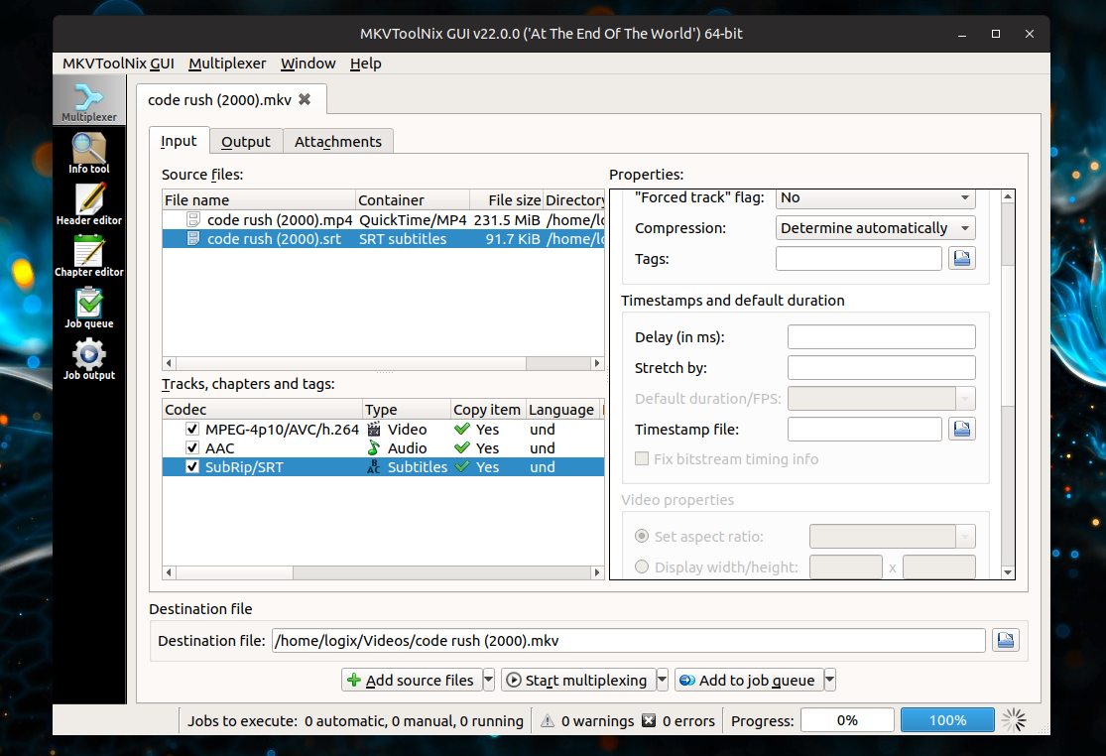Select the Set aspect ratio radio button
The image size is (1106, 756).
642,536
